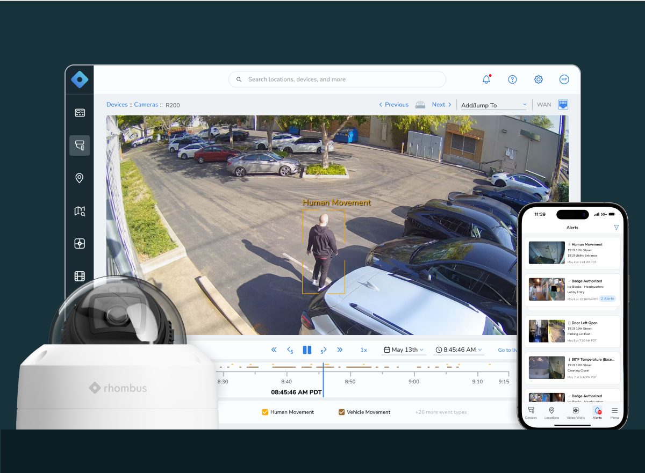Open the 8:45:46 AM time dropdown
Screen dimensions: 645x473
[458, 350]
